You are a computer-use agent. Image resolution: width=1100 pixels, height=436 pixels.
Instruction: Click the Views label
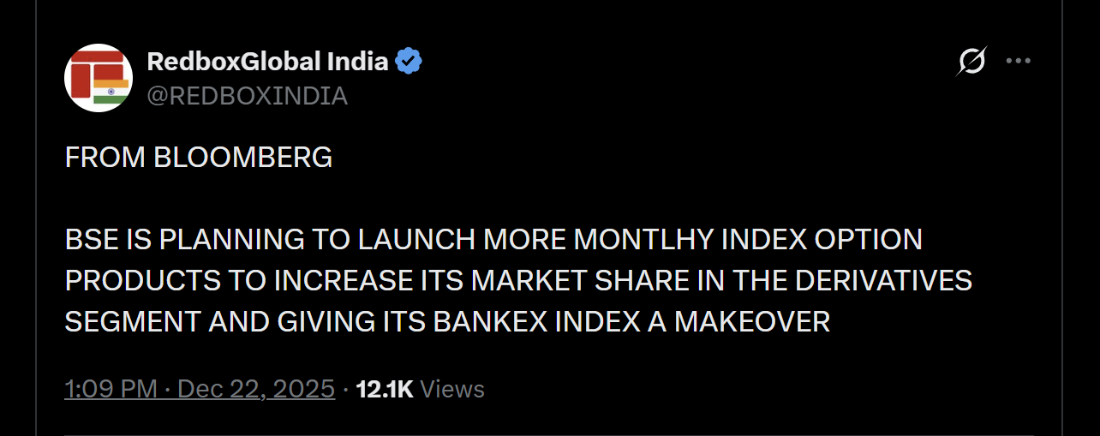453,390
